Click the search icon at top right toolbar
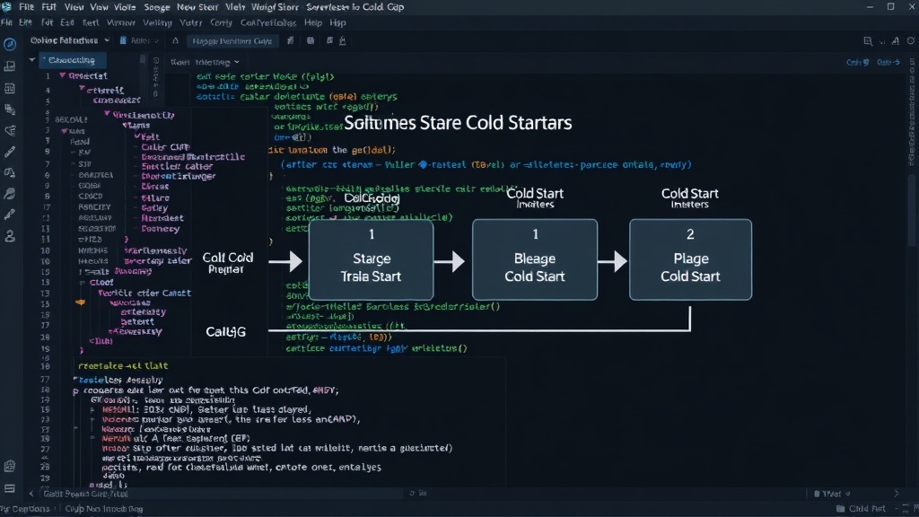The height and width of the screenshot is (517, 919). point(868,41)
